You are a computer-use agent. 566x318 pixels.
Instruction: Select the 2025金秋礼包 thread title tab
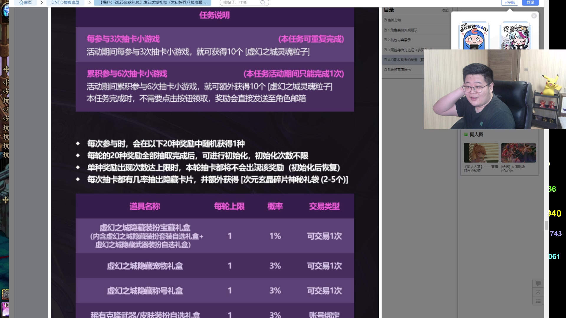coord(153,2)
